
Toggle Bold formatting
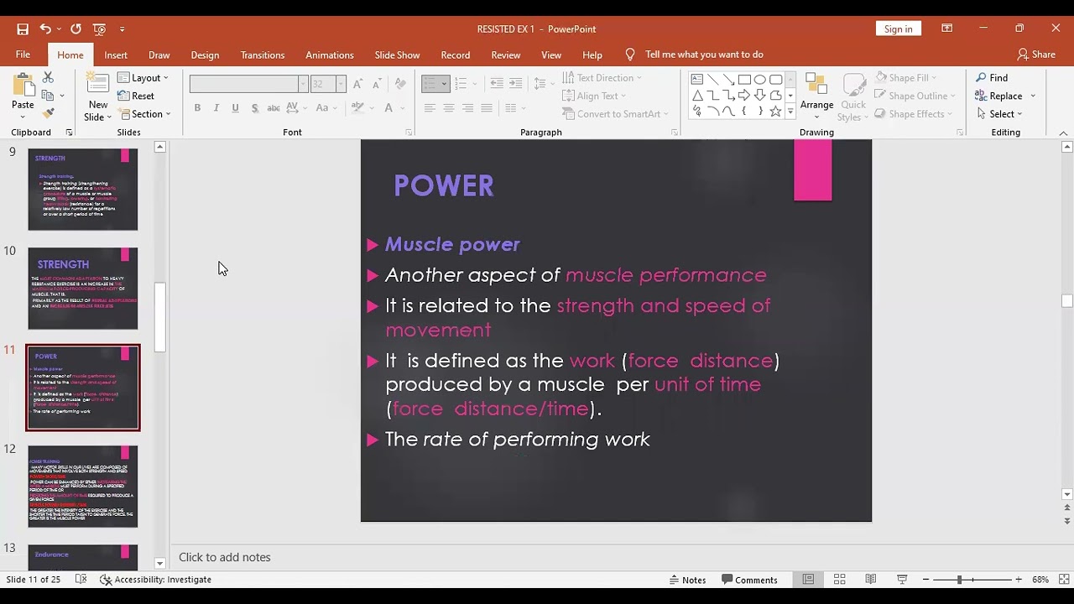pos(197,107)
